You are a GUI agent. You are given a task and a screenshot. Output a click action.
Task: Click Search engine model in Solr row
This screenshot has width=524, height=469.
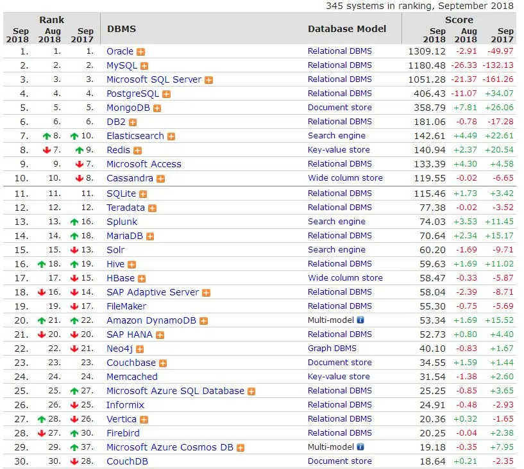[337, 250]
